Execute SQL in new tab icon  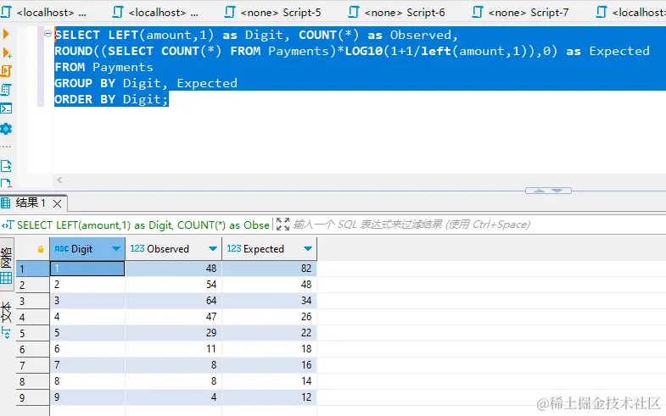pyautogui.click(x=7, y=53)
